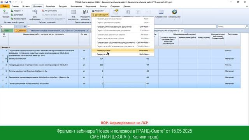The image size is (249, 140).
Task: Expand the Разделы dropdown
Action: 98,11
